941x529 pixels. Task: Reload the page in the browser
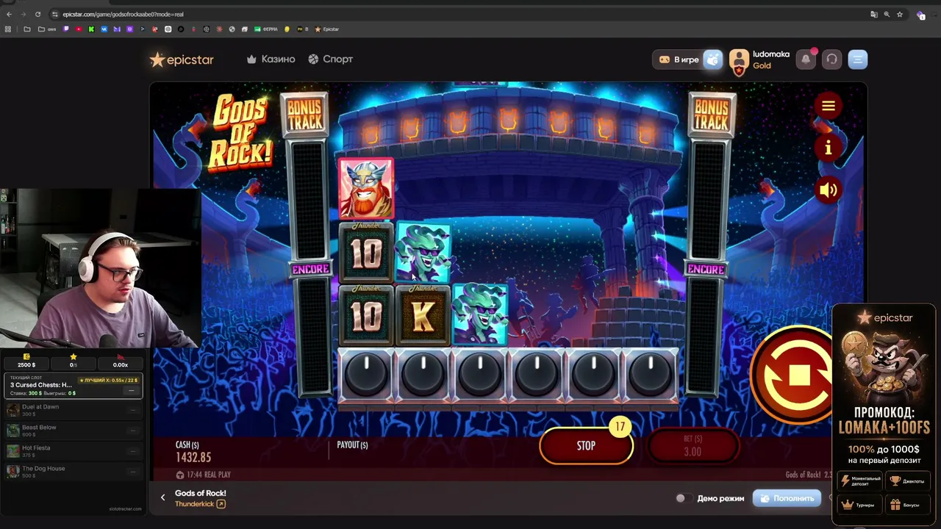point(39,15)
